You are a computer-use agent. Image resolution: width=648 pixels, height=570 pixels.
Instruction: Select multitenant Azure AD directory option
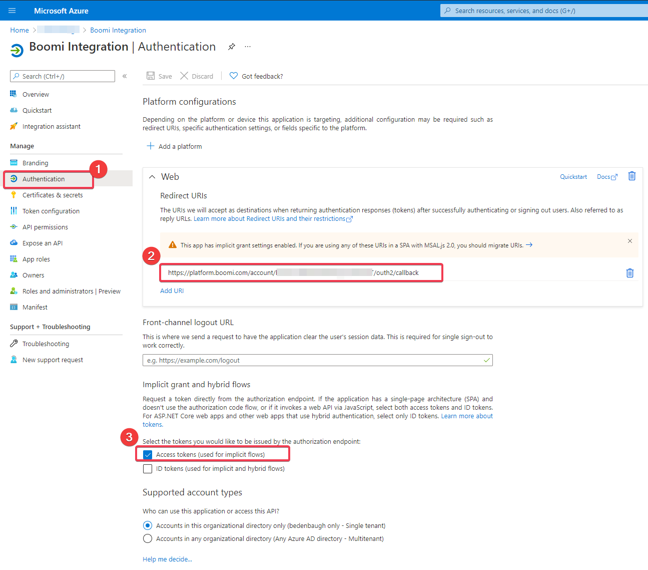point(148,538)
